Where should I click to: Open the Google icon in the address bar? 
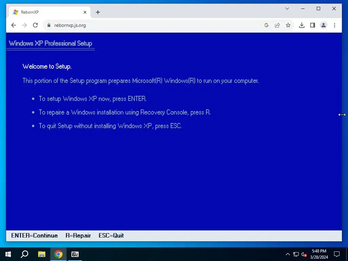point(266,25)
